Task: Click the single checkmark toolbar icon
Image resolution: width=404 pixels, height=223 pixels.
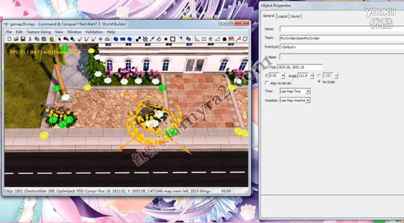Action: pos(80,39)
